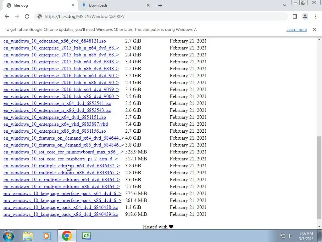Image resolution: width=322 pixels, height=242 pixels.
Task: Click the vertical scrollbar thumb
Action: [x=319, y=178]
